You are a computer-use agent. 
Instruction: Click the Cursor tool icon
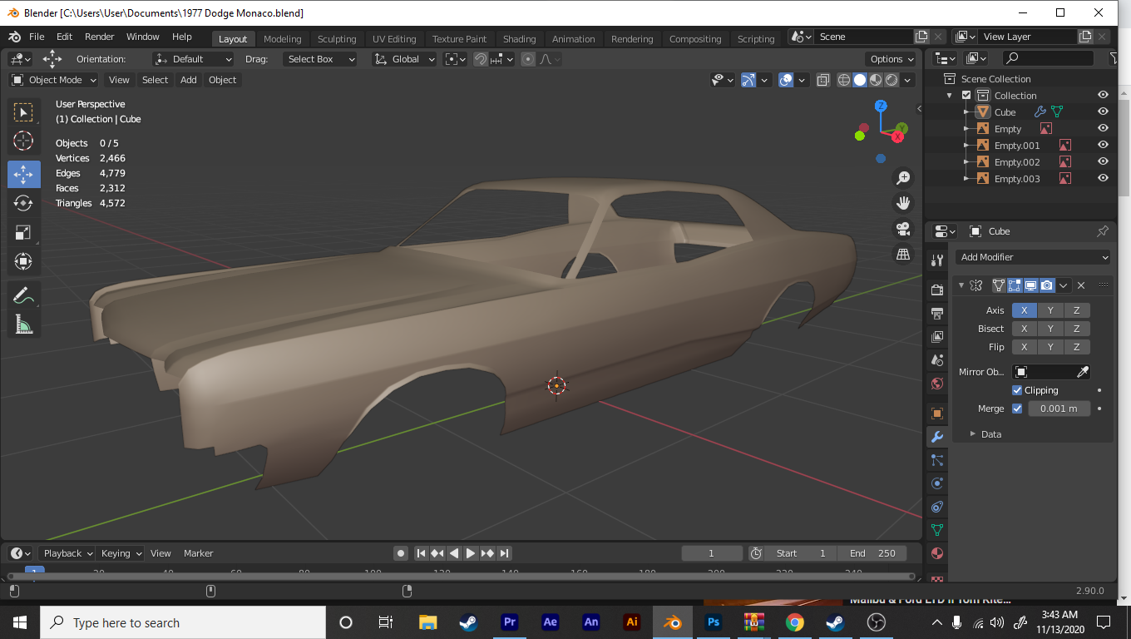[x=23, y=141]
